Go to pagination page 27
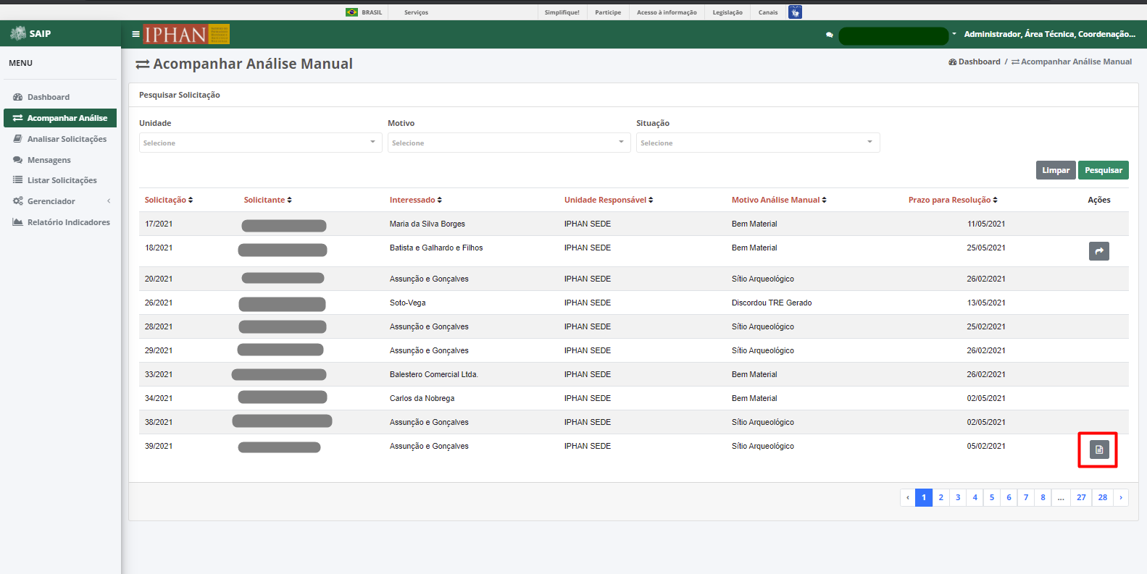This screenshot has width=1147, height=574. (x=1081, y=497)
